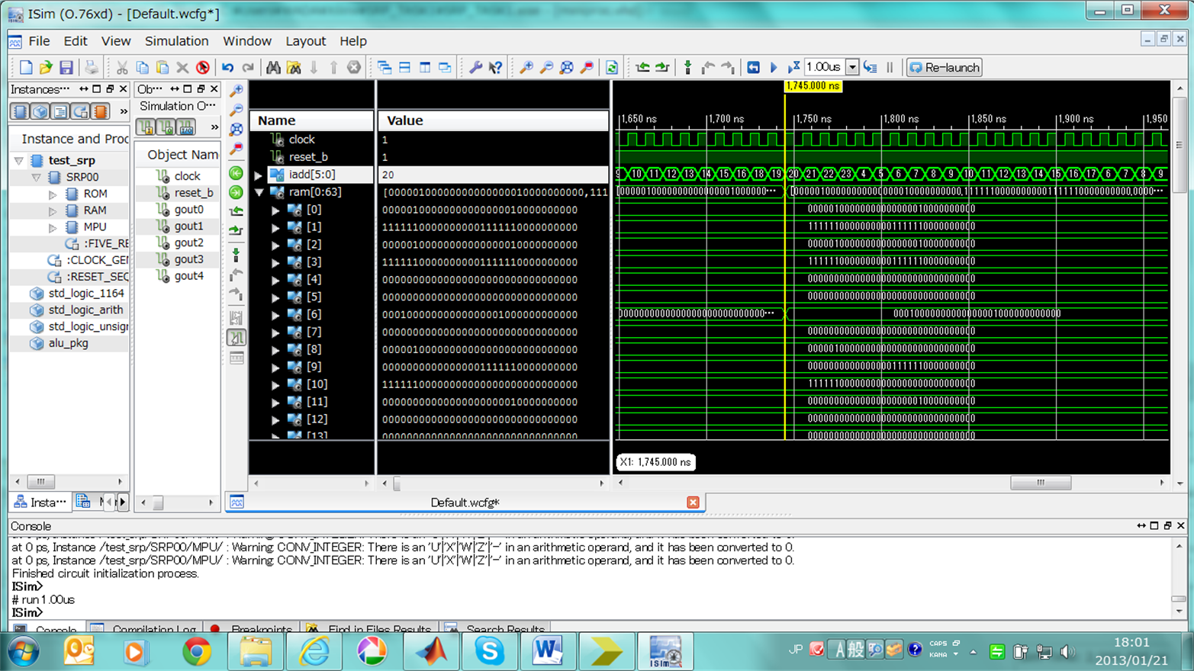Open the Simulation menu

(176, 41)
